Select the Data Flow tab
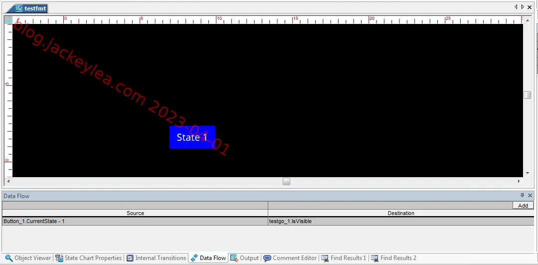 208,258
